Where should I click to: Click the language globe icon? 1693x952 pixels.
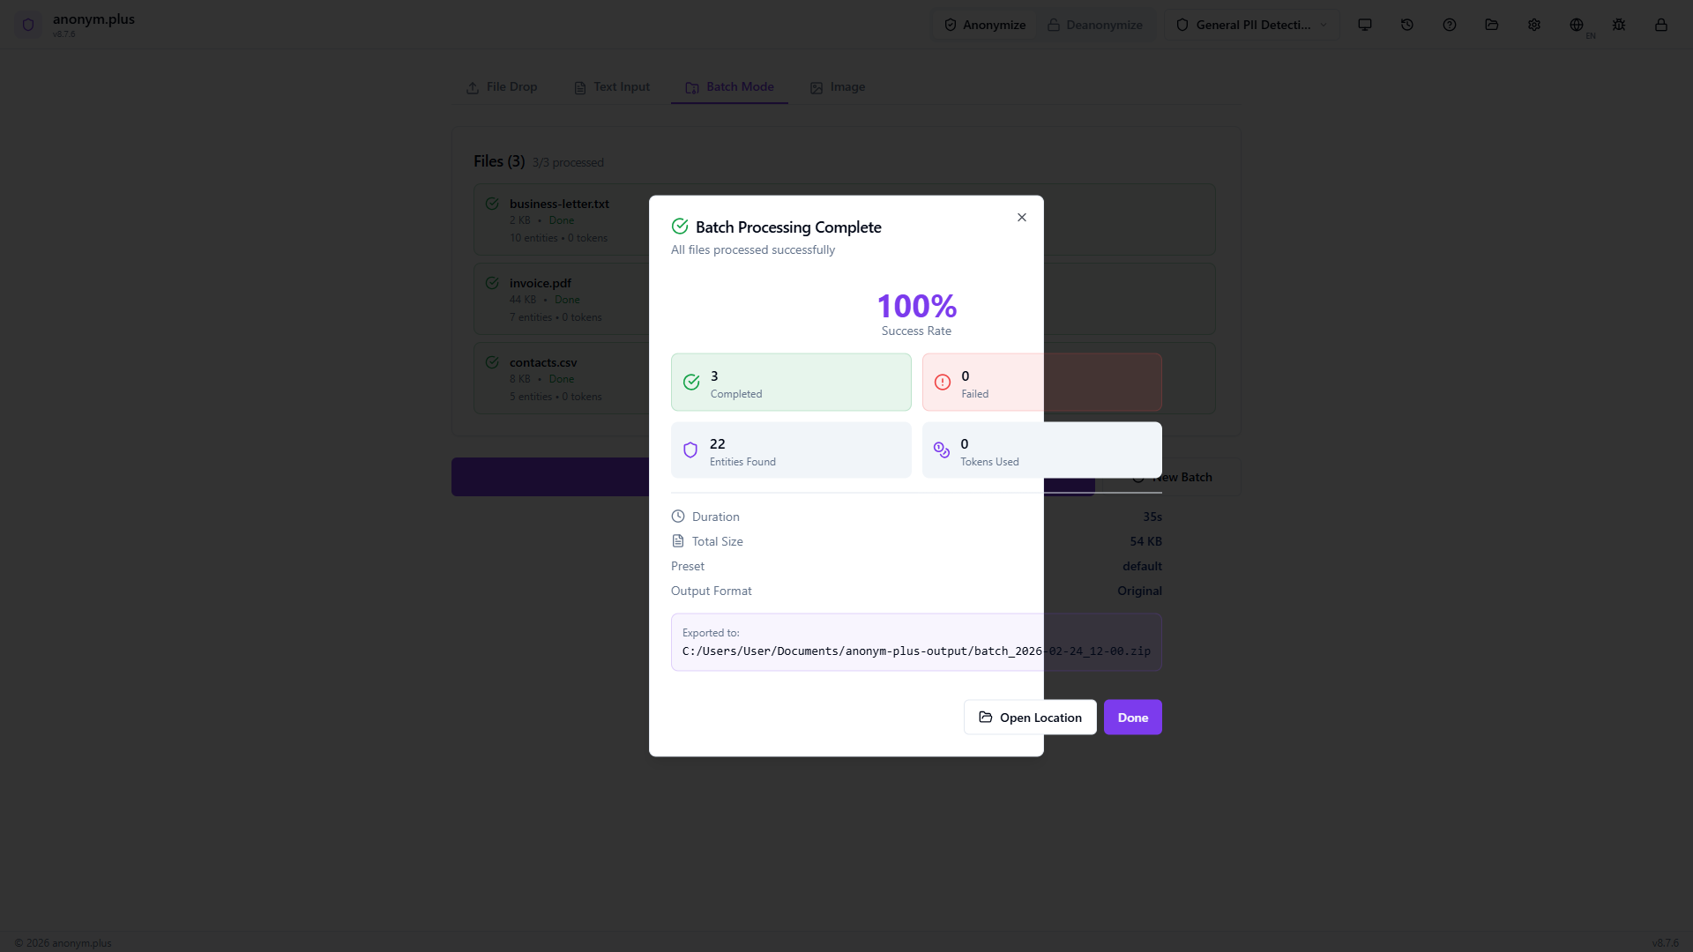coord(1576,24)
